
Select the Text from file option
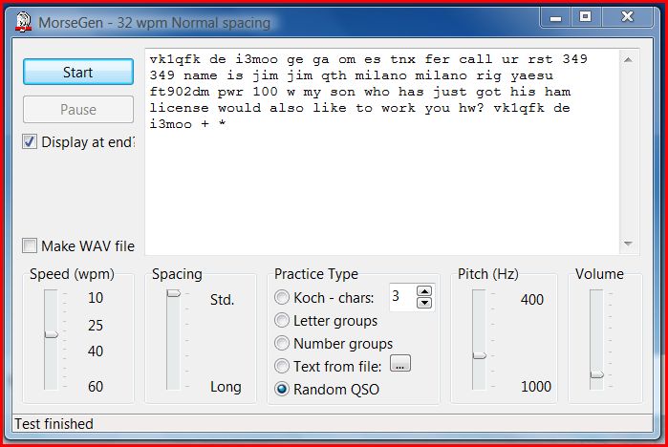tap(282, 366)
